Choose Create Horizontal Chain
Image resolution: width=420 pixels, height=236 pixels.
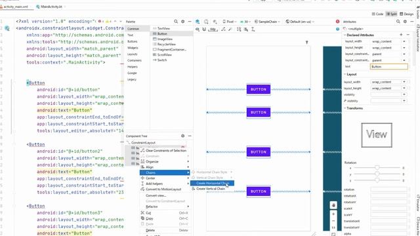(x=212, y=183)
